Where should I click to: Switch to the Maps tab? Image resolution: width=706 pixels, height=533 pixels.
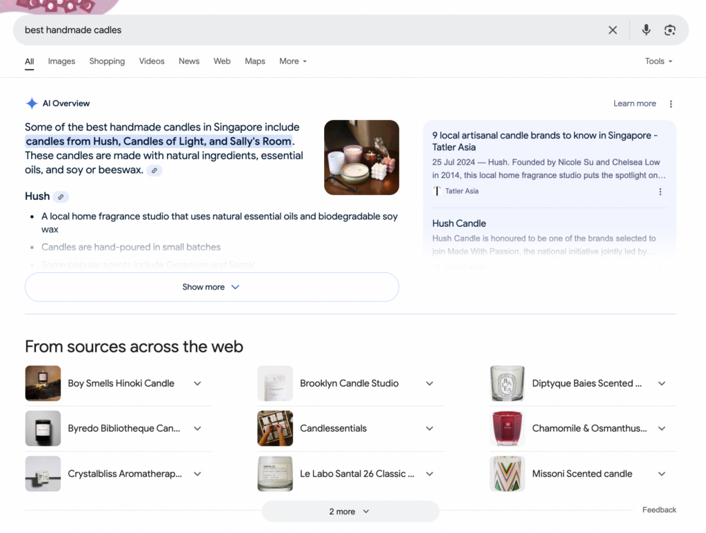tap(255, 61)
